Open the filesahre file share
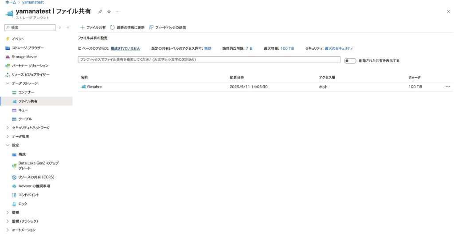Image resolution: width=454 pixels, height=237 pixels. [94, 87]
